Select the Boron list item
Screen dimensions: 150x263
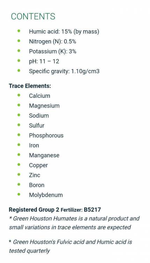tap(37, 185)
